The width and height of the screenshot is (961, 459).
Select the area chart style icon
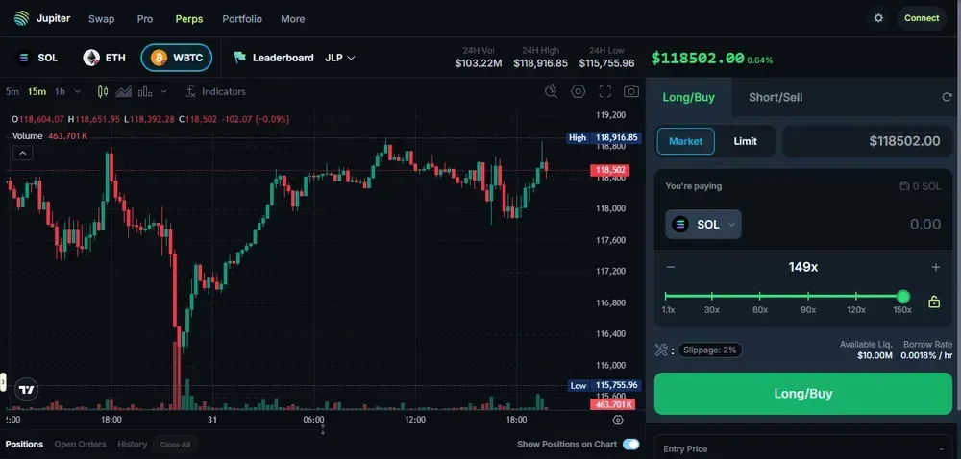[x=124, y=92]
